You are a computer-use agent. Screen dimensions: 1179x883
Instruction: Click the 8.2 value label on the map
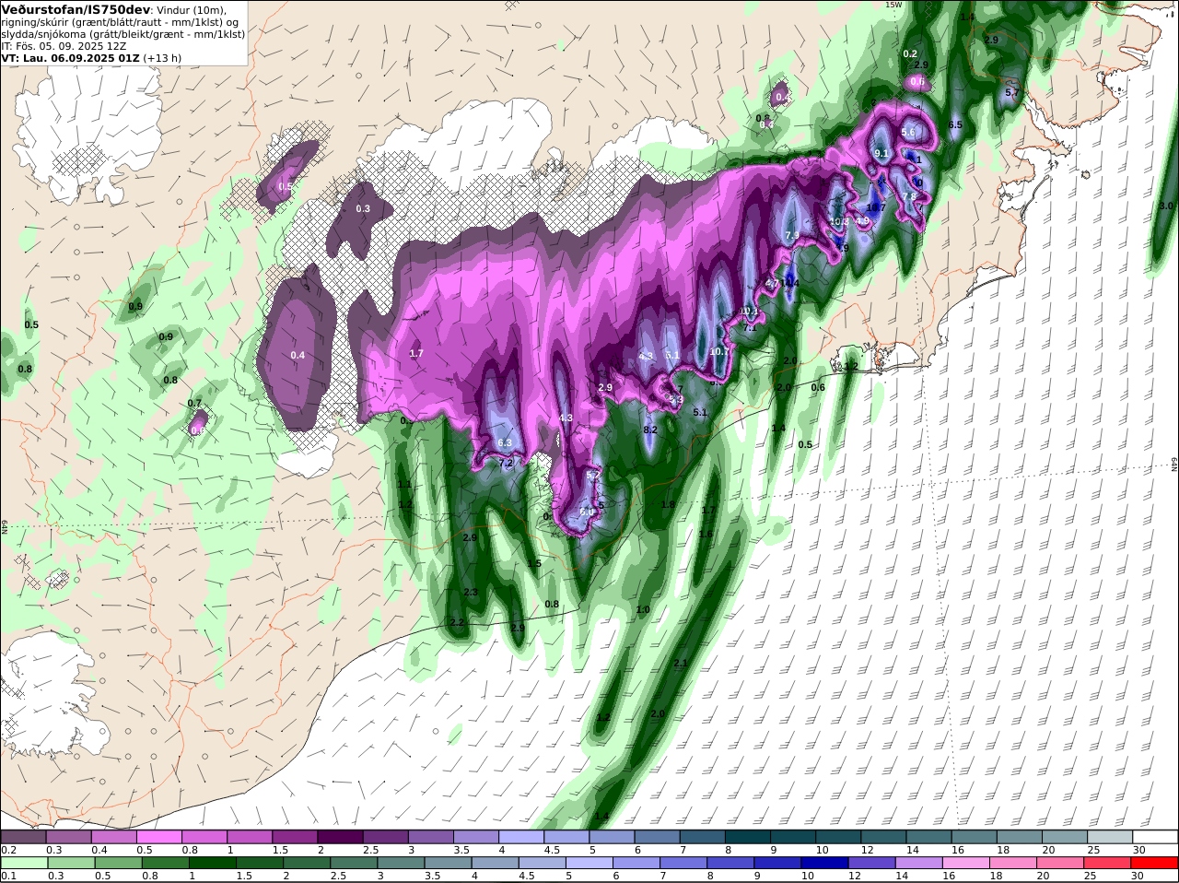(x=650, y=430)
